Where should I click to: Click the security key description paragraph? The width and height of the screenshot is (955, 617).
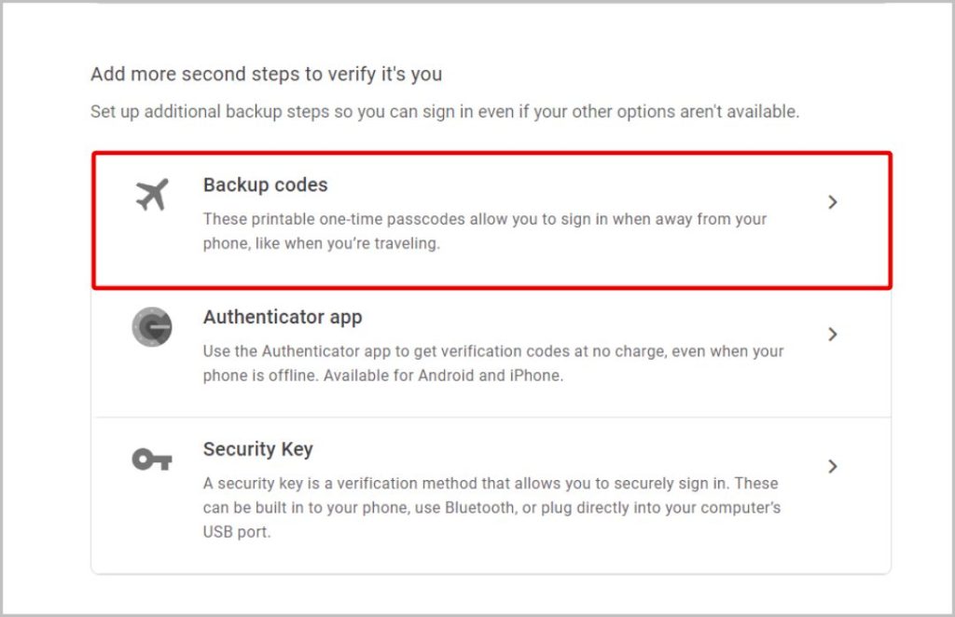[492, 507]
